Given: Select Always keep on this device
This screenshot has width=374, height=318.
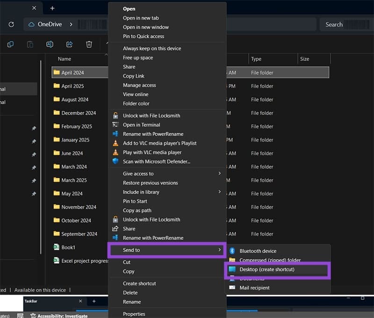Looking at the screenshot, I should (x=151, y=49).
